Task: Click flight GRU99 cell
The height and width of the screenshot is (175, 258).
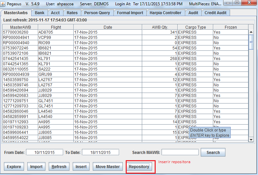Action: [56, 74]
